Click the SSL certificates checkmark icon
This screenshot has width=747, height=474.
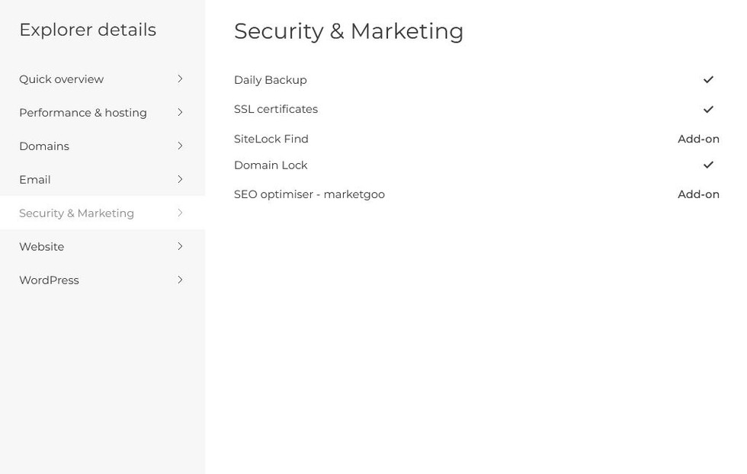pyautogui.click(x=708, y=110)
